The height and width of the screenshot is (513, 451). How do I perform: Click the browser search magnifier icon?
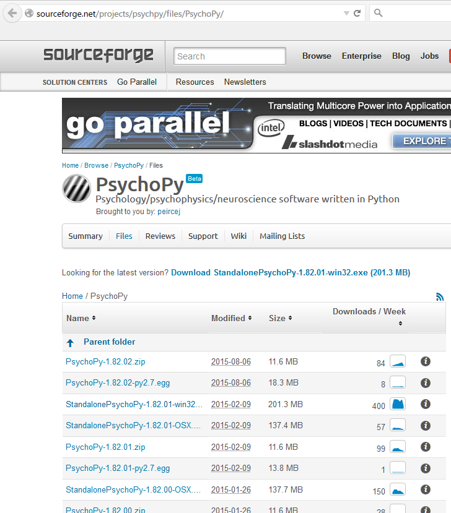pyautogui.click(x=378, y=13)
